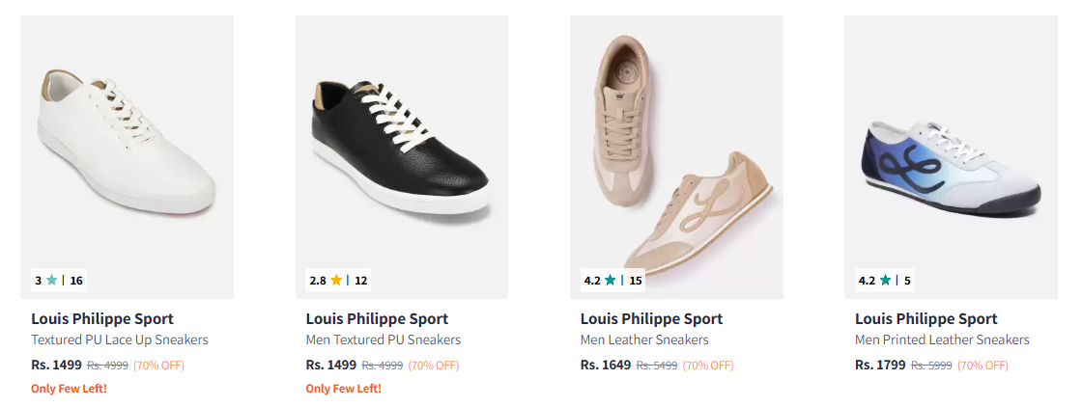Screen dimensions: 1082x407
Task: Click the Men Leather Sneakers title
Action: 644,339
